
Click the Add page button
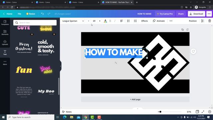click(x=135, y=99)
